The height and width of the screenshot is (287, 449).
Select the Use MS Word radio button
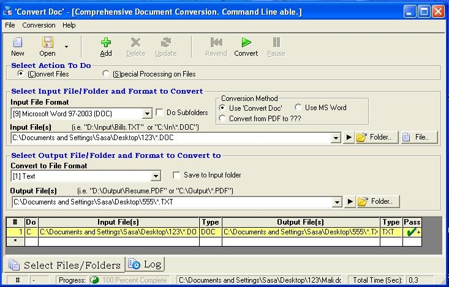pos(298,108)
